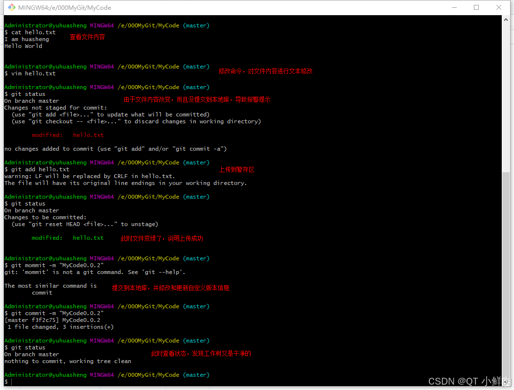Click the '$ vim hello.txt' command line
This screenshot has width=514, height=390.
(x=30, y=73)
